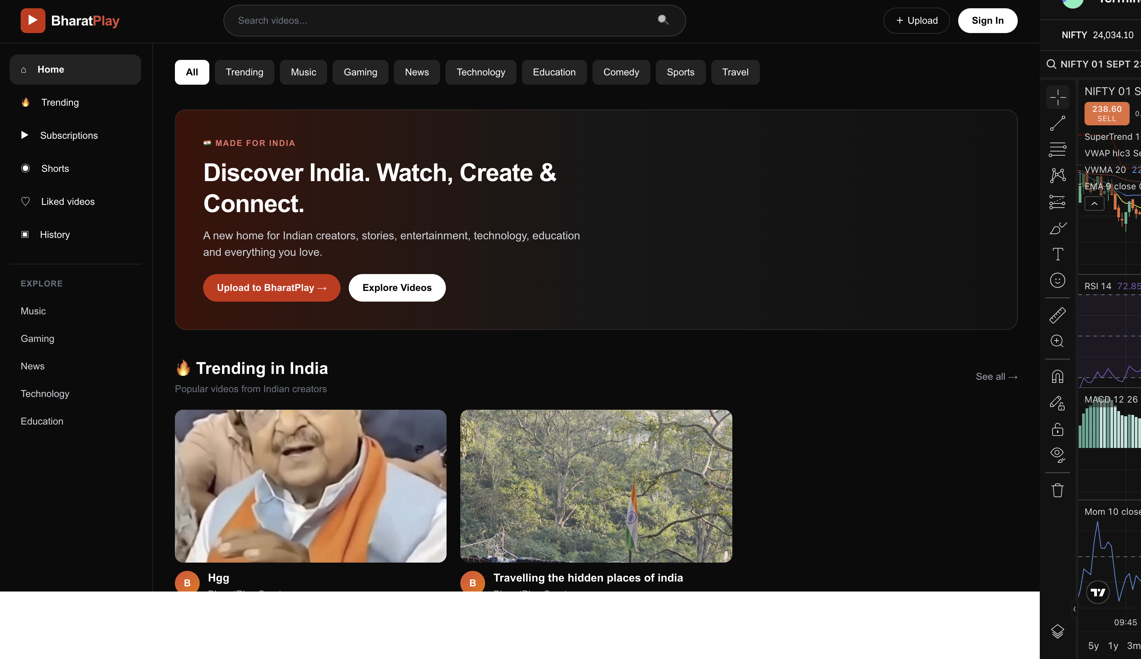This screenshot has height=659, width=1141.
Task: Open Liked videos in the sidebar
Action: (x=75, y=201)
